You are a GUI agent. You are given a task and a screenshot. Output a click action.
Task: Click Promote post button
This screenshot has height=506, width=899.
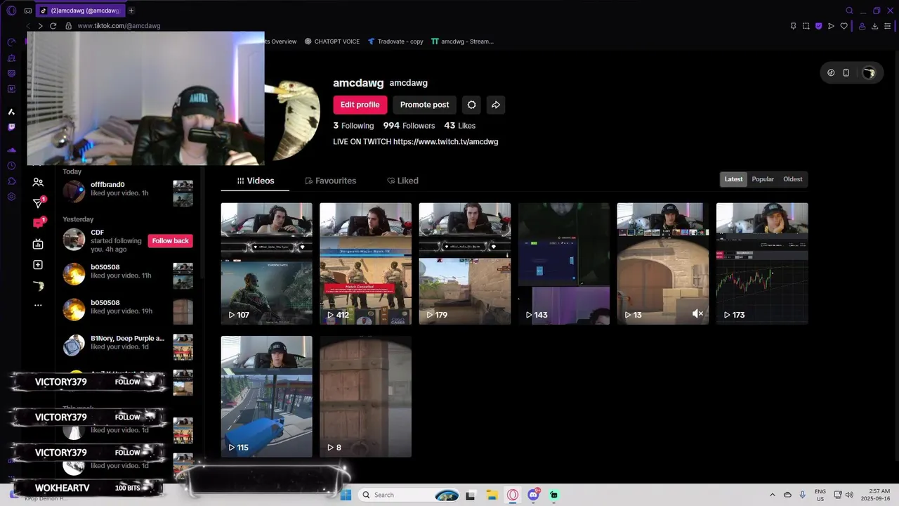click(x=424, y=105)
